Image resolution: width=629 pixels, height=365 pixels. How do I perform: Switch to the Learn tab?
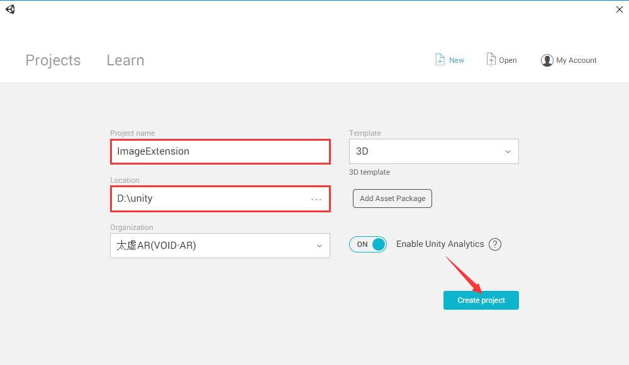(x=125, y=60)
